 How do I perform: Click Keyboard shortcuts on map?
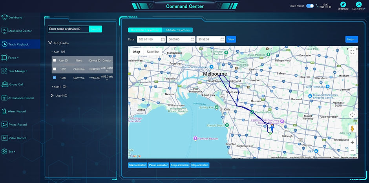(x=279, y=157)
